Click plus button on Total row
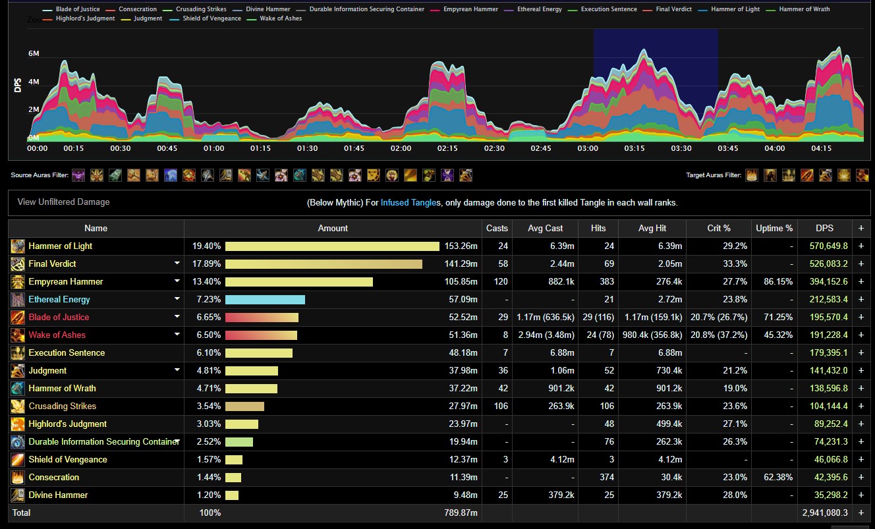This screenshot has height=529, width=875. coord(861,513)
